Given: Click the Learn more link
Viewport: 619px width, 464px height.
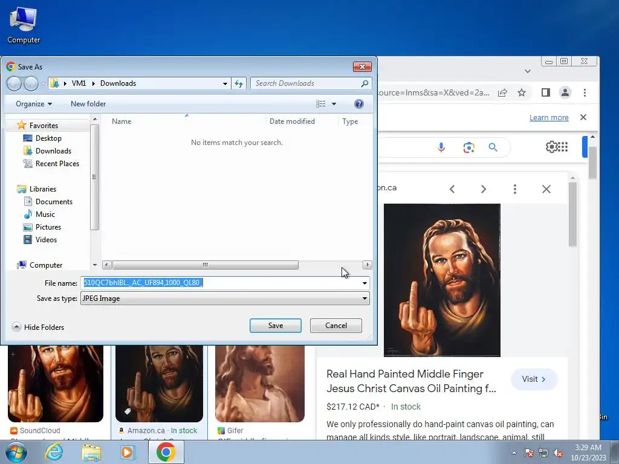Looking at the screenshot, I should pyautogui.click(x=549, y=118).
